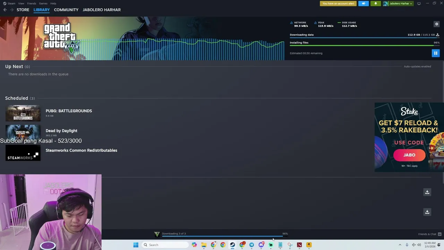Click the microphone tray icon
Image resolution: width=444 pixels, height=250 pixels.
pos(407,245)
